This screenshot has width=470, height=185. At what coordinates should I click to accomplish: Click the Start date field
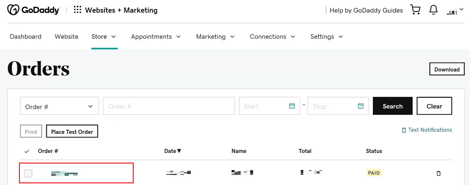269,106
